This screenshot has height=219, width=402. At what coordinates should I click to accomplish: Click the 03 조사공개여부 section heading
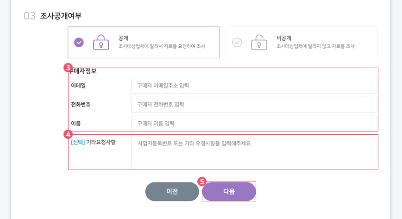[x=52, y=16]
